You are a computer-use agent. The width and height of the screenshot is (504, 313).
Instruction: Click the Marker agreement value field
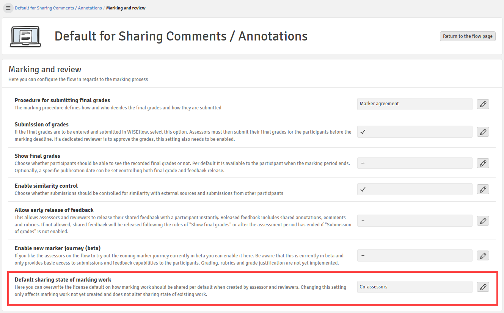[x=415, y=104]
